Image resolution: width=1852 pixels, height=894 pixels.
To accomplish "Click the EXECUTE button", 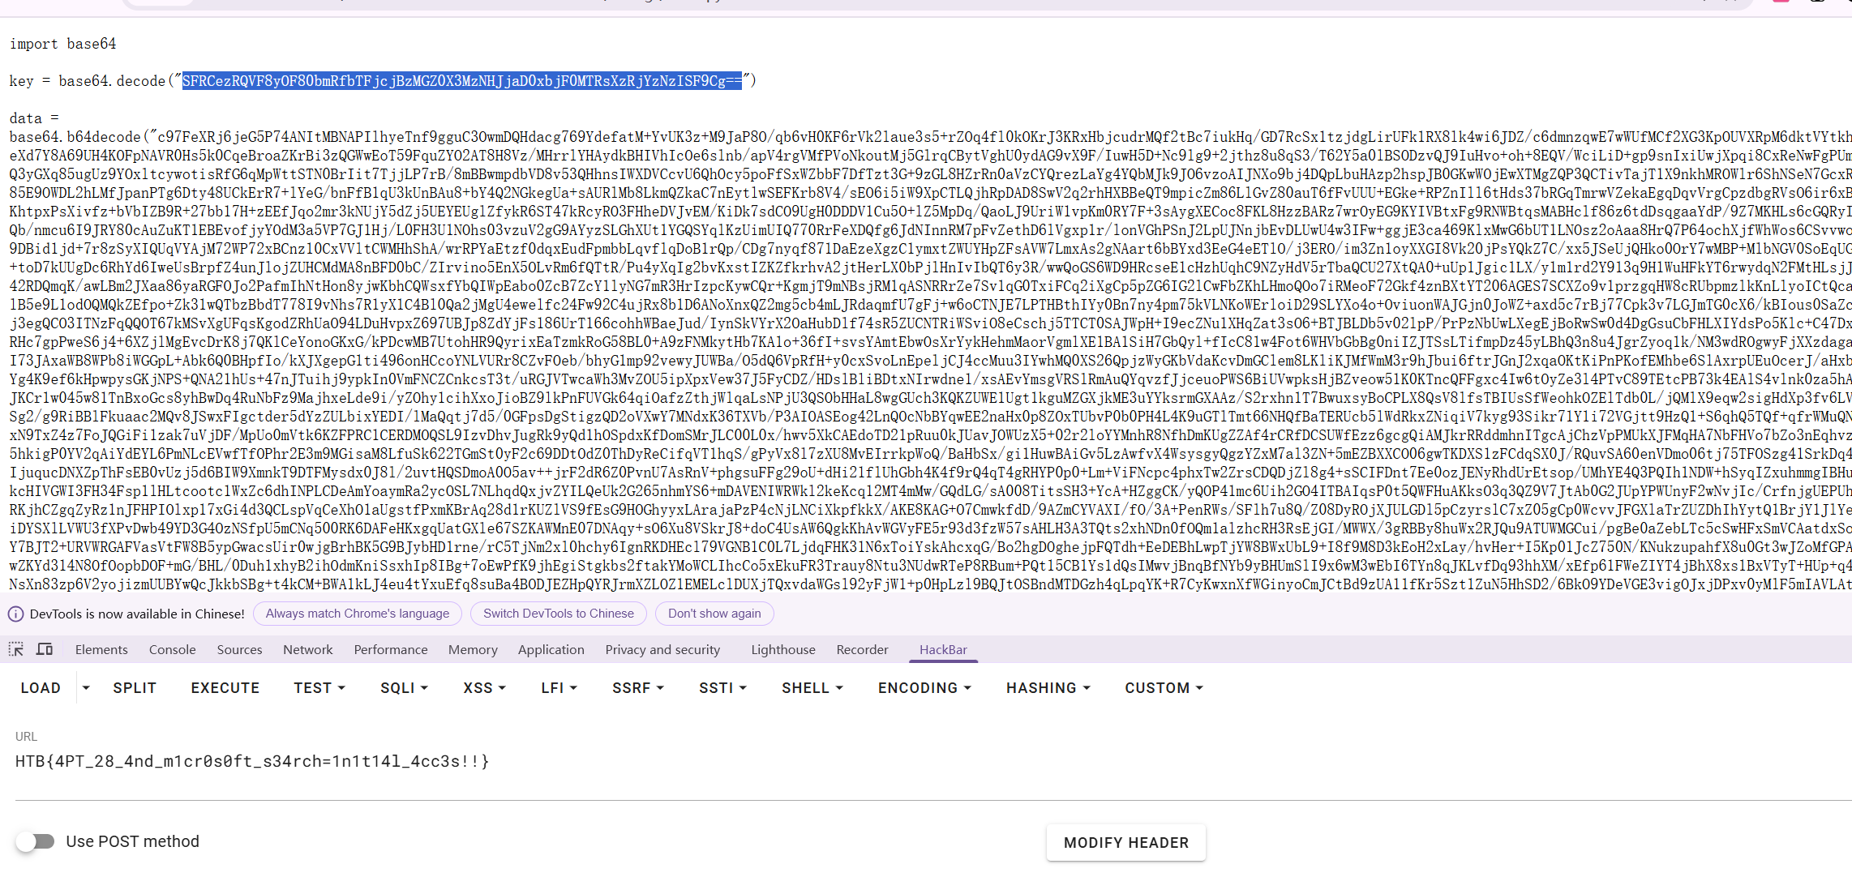I will click(225, 688).
